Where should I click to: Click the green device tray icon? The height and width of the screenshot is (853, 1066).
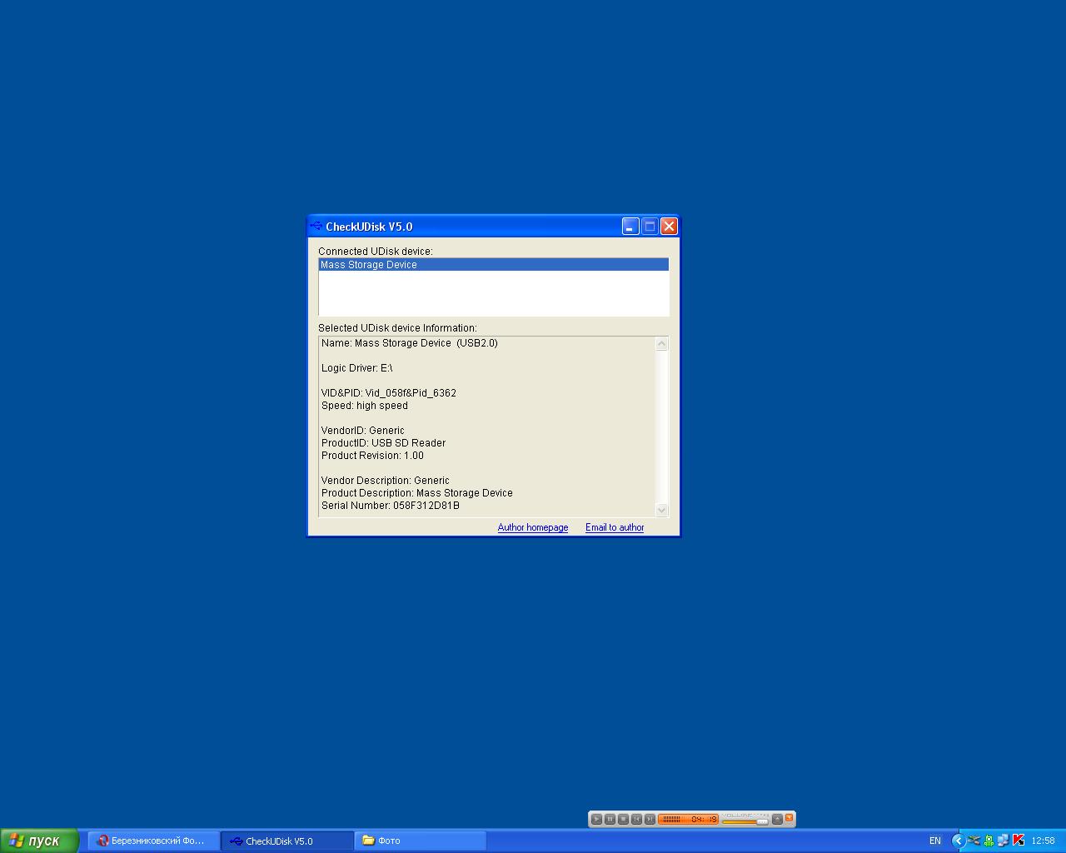click(x=989, y=841)
